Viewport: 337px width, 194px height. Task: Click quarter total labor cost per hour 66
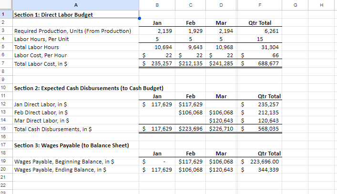260,55
